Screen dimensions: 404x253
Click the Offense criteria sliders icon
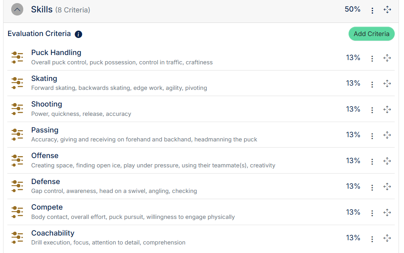tap(17, 160)
